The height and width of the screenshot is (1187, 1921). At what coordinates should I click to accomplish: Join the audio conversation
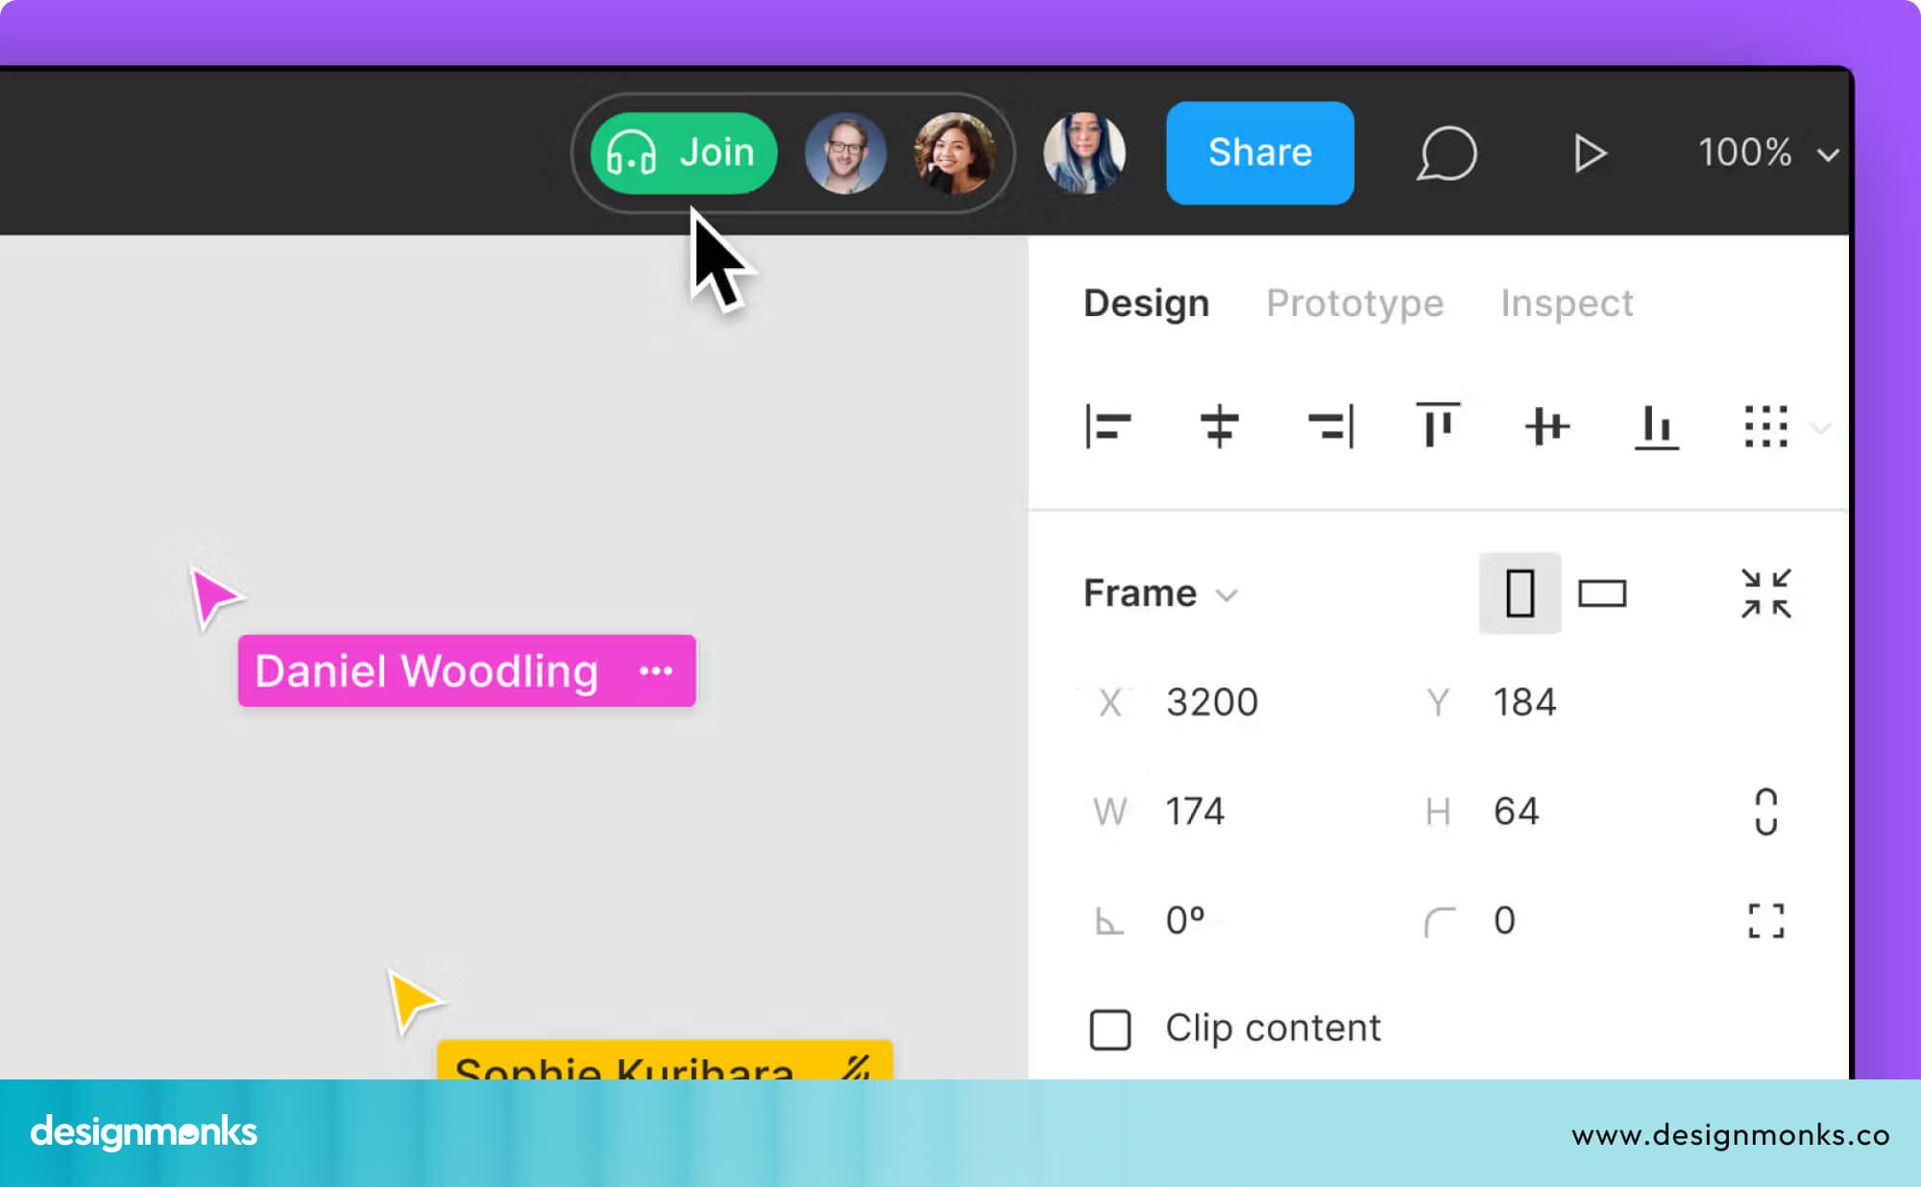click(683, 153)
